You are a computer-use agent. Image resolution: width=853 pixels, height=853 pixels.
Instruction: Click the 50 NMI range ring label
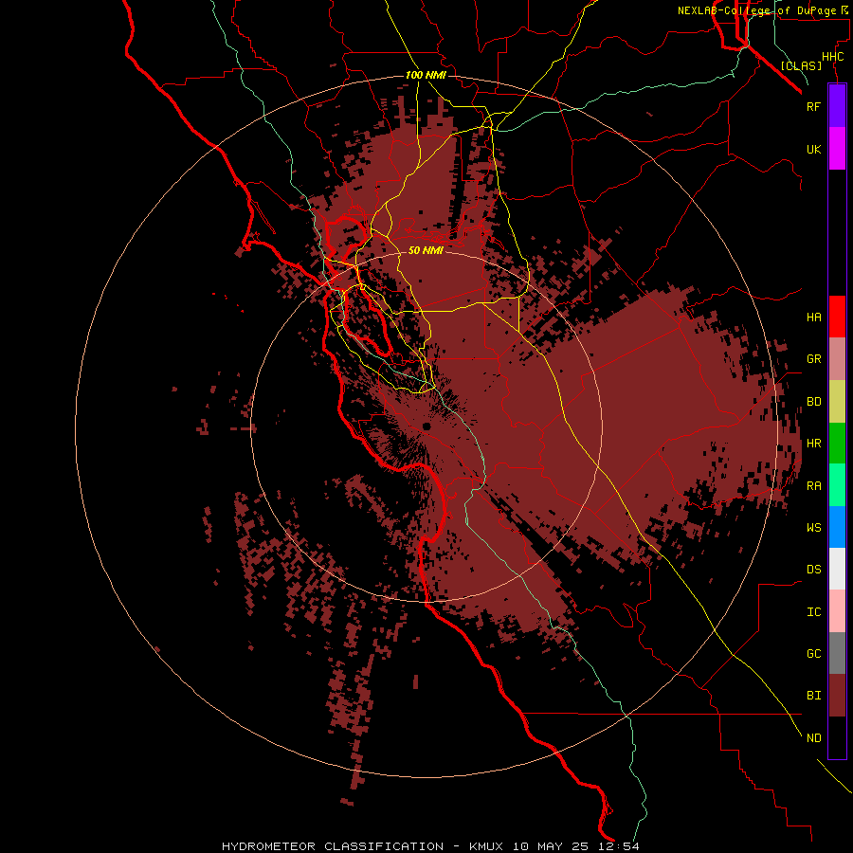(x=426, y=251)
